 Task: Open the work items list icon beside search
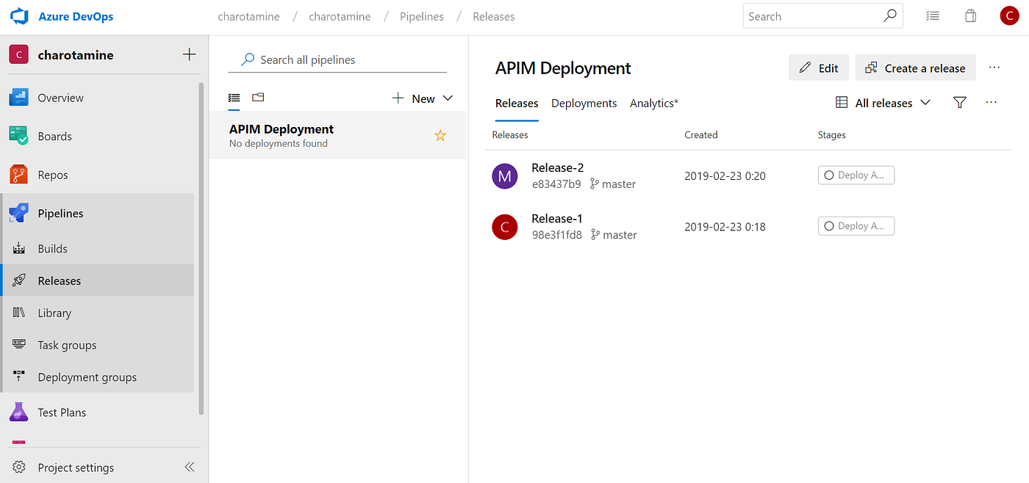point(932,15)
